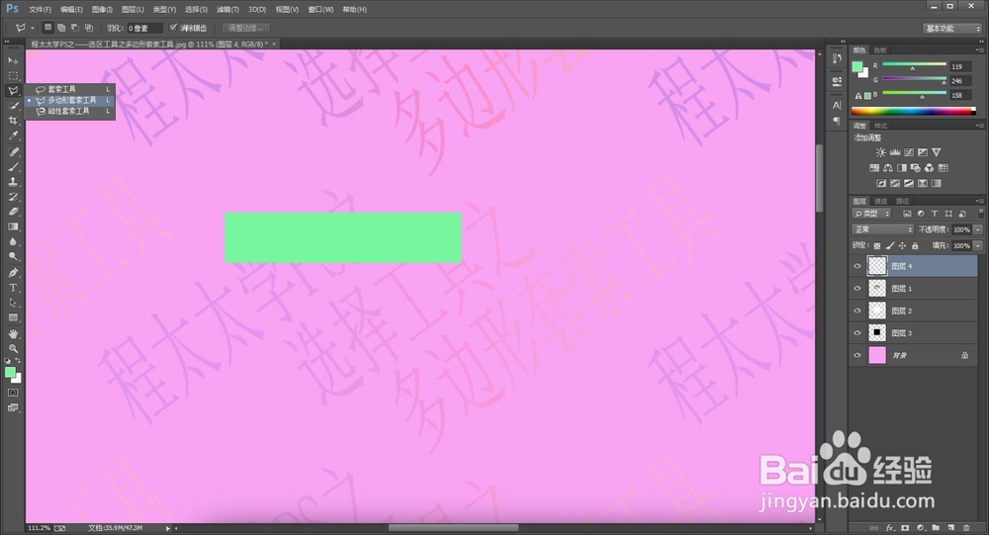The image size is (989, 535).
Task: Open the Layers panel flyout menu
Action: coord(979,202)
